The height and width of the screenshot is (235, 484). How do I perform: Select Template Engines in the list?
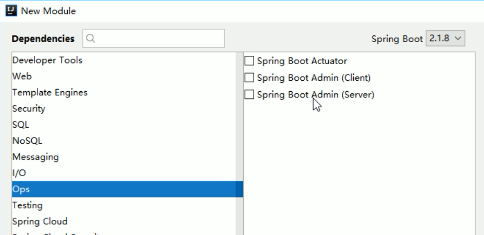point(49,93)
